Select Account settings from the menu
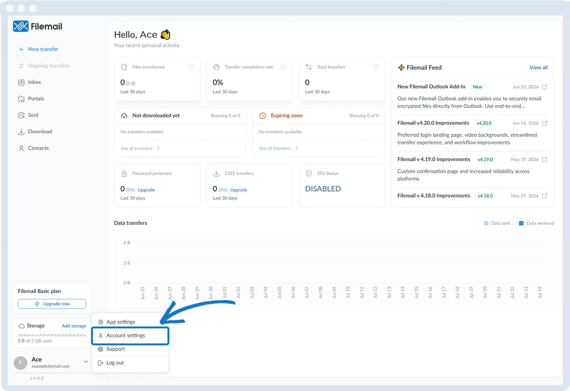570x391 pixels. point(130,335)
